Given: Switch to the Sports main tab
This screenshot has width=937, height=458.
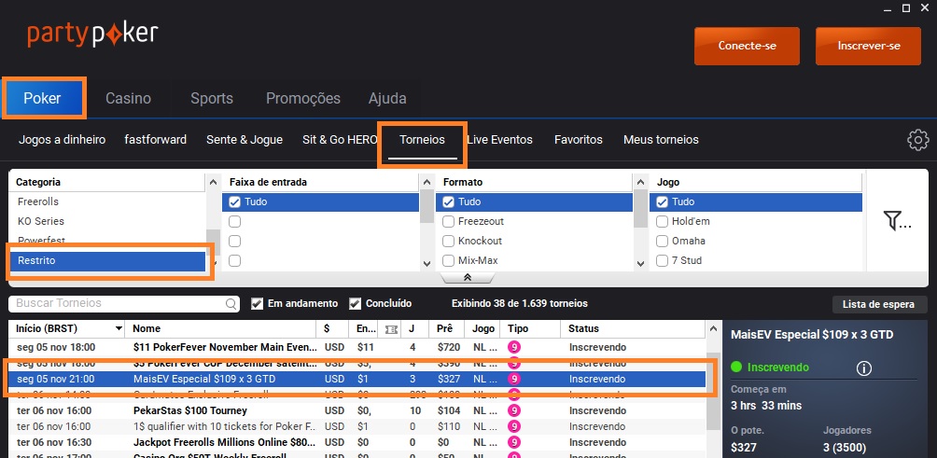Looking at the screenshot, I should click(x=212, y=99).
